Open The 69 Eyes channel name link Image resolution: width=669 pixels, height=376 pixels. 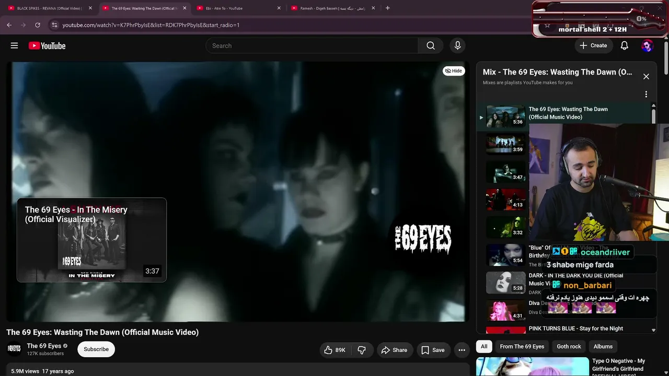tap(44, 346)
